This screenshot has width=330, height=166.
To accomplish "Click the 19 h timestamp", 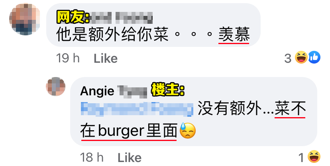I will point(68,58).
